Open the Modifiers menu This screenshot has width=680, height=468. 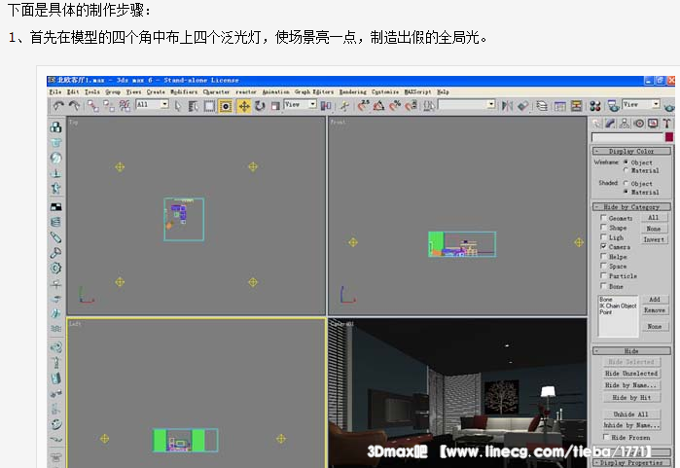click(x=184, y=92)
